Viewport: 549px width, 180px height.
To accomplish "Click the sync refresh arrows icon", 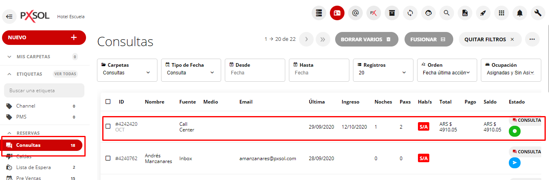I will (x=410, y=13).
